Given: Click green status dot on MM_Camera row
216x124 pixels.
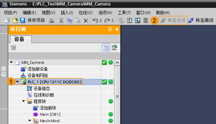Looking at the screenshot, I should (111, 63).
